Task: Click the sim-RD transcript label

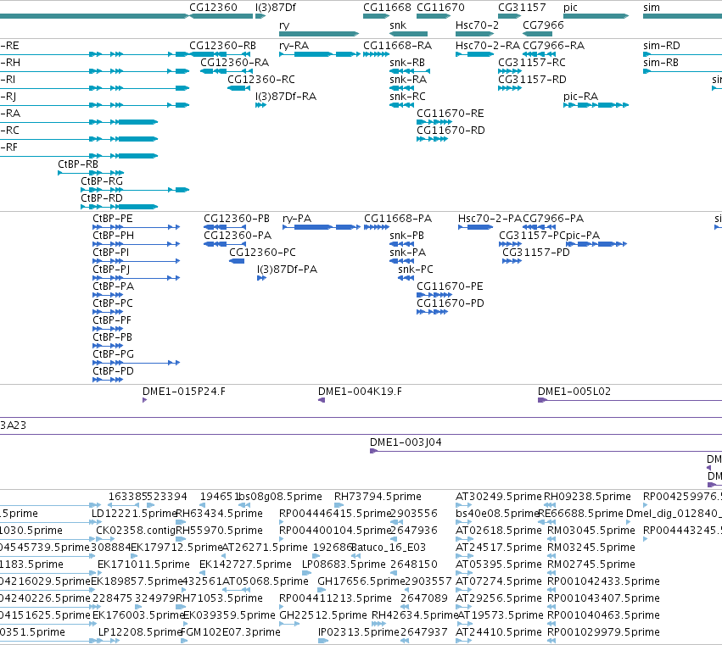Action: pos(661,46)
